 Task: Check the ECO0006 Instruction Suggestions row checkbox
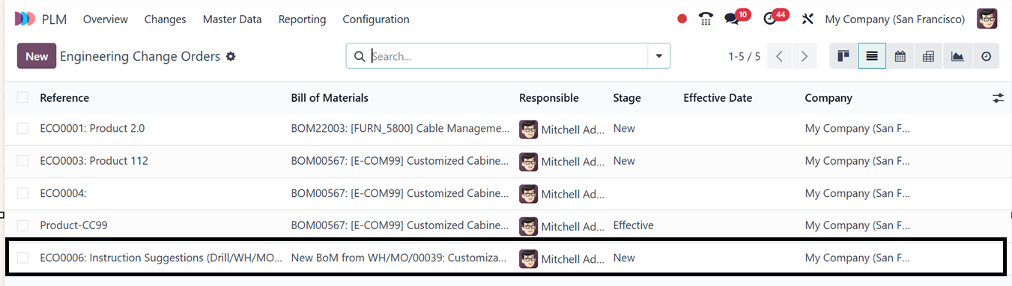(22, 258)
